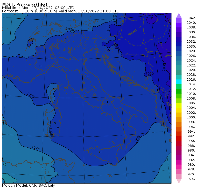The image size is (197, 189).
Task: Click the "Moloch Model, CNR-ISAC, Italy" footer text
Action: click(x=29, y=185)
